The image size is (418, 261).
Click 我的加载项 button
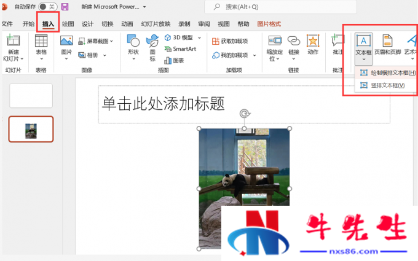(230, 55)
